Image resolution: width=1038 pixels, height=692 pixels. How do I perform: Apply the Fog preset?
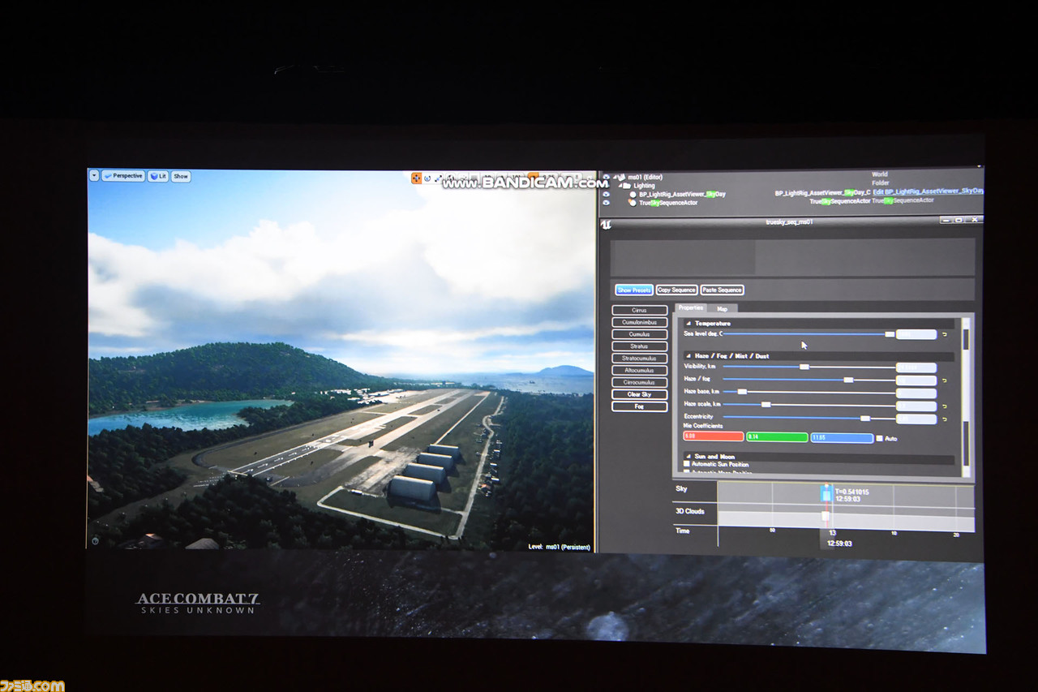click(640, 406)
